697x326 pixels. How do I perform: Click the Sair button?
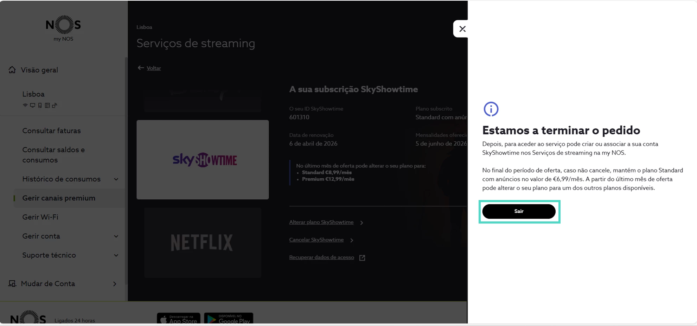[519, 211]
